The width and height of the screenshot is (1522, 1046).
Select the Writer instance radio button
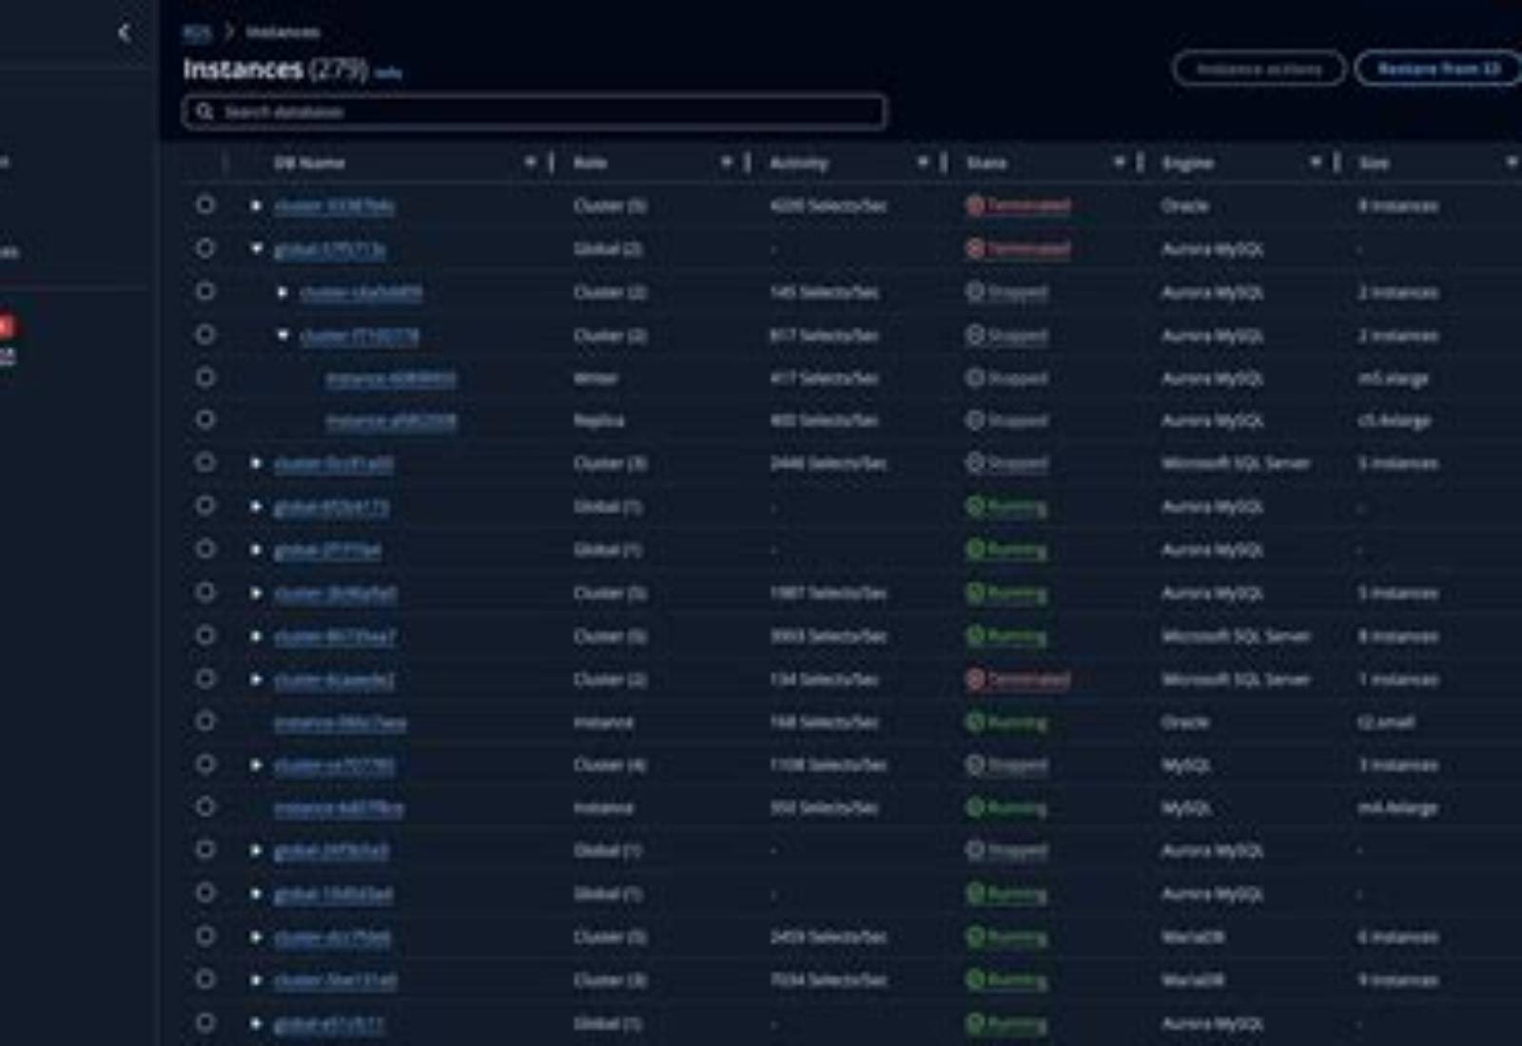[x=205, y=378]
